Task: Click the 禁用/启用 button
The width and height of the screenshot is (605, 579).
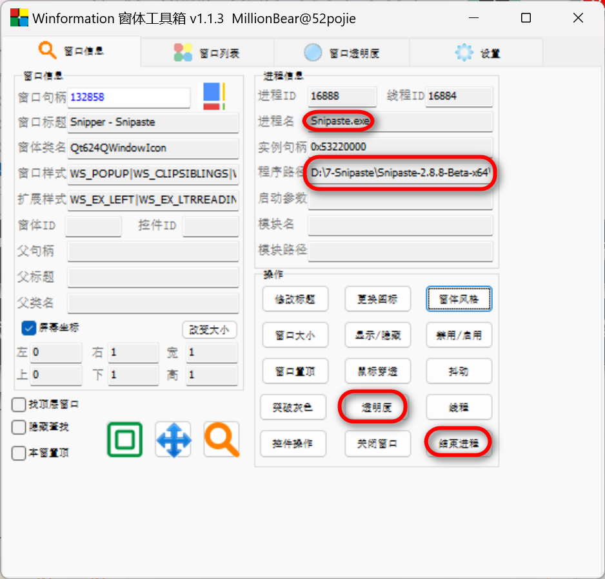Action: (459, 335)
